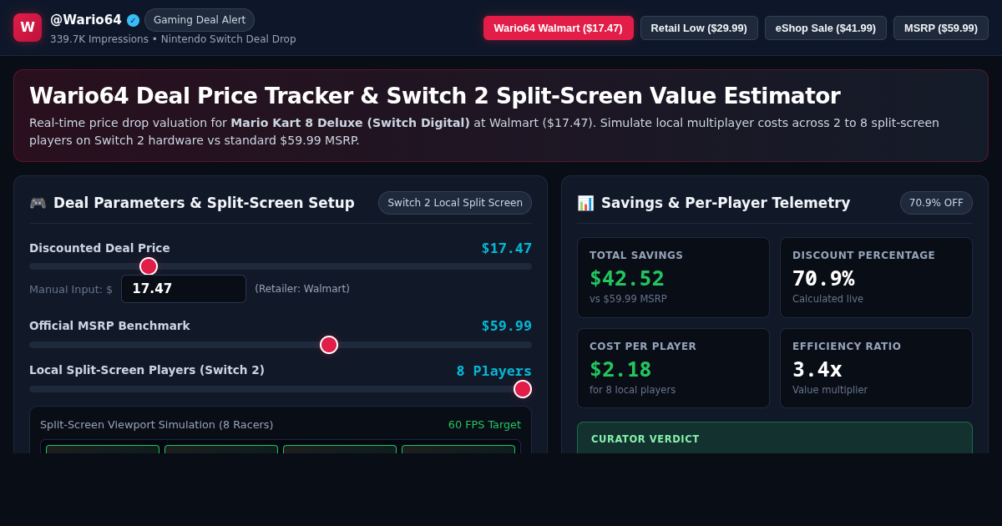Click the gamepad icon in Deal Parameters header
The width and height of the screenshot is (1002, 526).
coord(38,203)
